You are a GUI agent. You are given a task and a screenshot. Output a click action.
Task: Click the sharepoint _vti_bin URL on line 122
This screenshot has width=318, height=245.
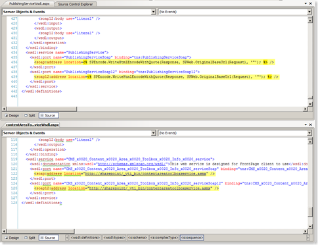pyautogui.click(x=145, y=174)
